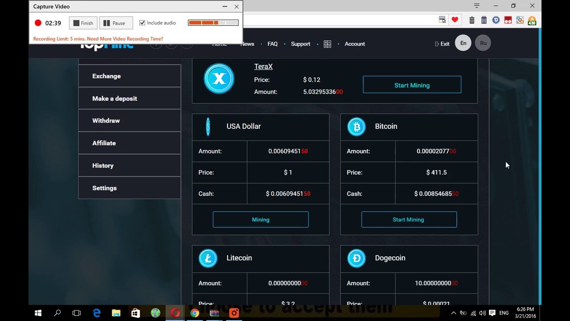Click the Litecoin amount 0.00000000
Image resolution: width=570 pixels, height=321 pixels.
point(288,283)
